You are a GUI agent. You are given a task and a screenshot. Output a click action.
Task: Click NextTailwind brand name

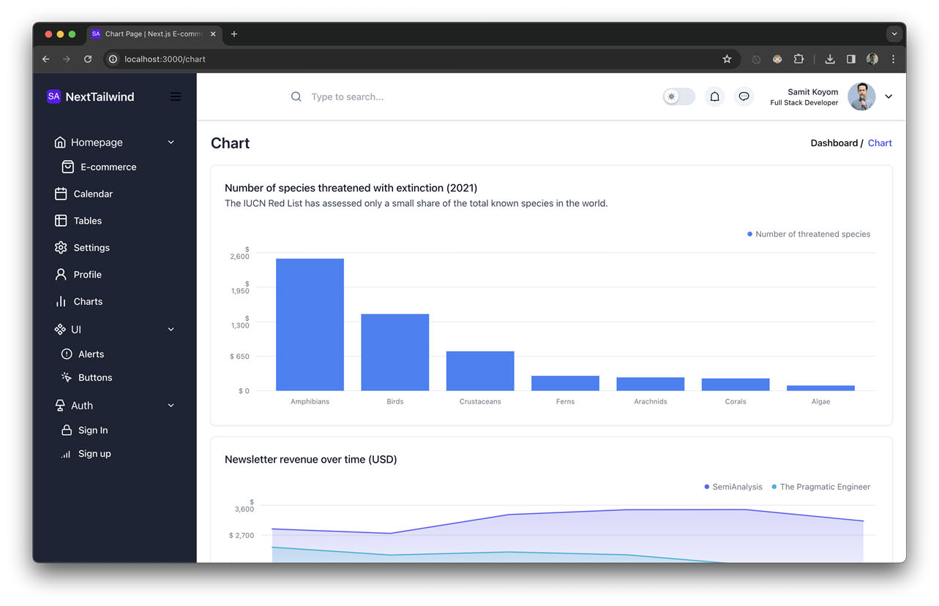[100, 96]
